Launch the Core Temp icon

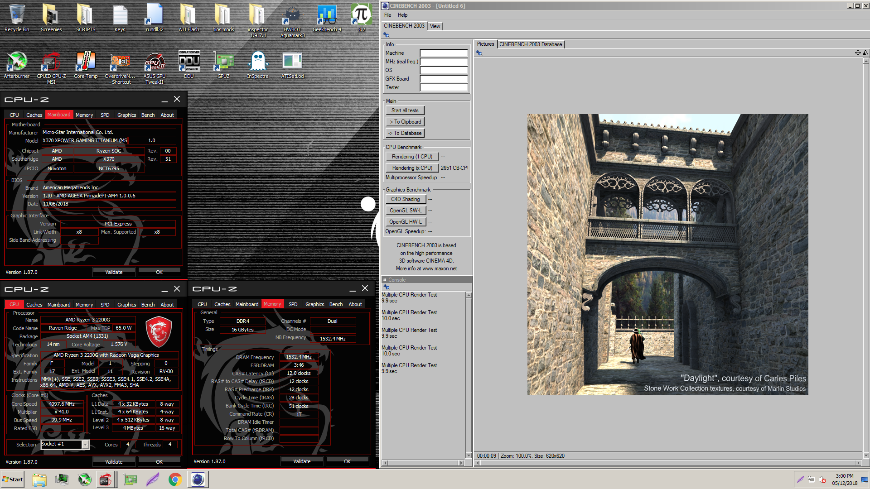point(86,64)
